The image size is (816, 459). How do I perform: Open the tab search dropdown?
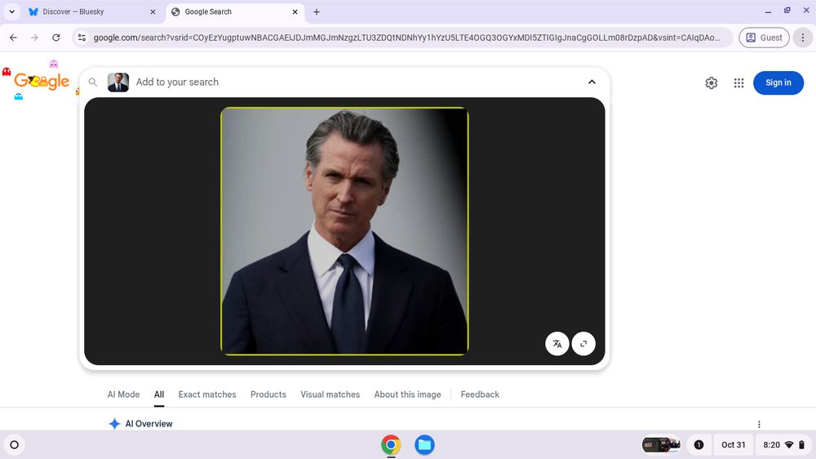(x=11, y=11)
